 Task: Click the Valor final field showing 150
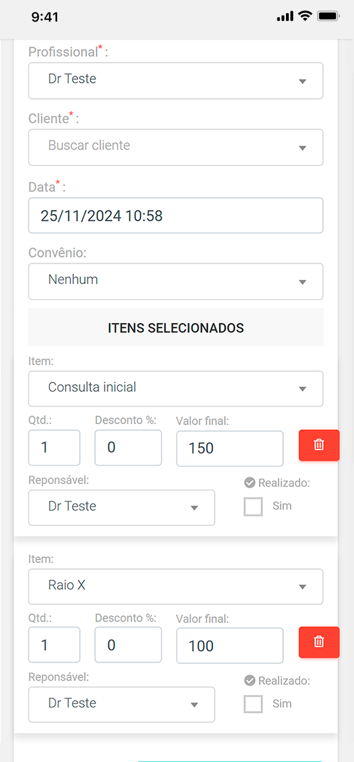(x=229, y=449)
